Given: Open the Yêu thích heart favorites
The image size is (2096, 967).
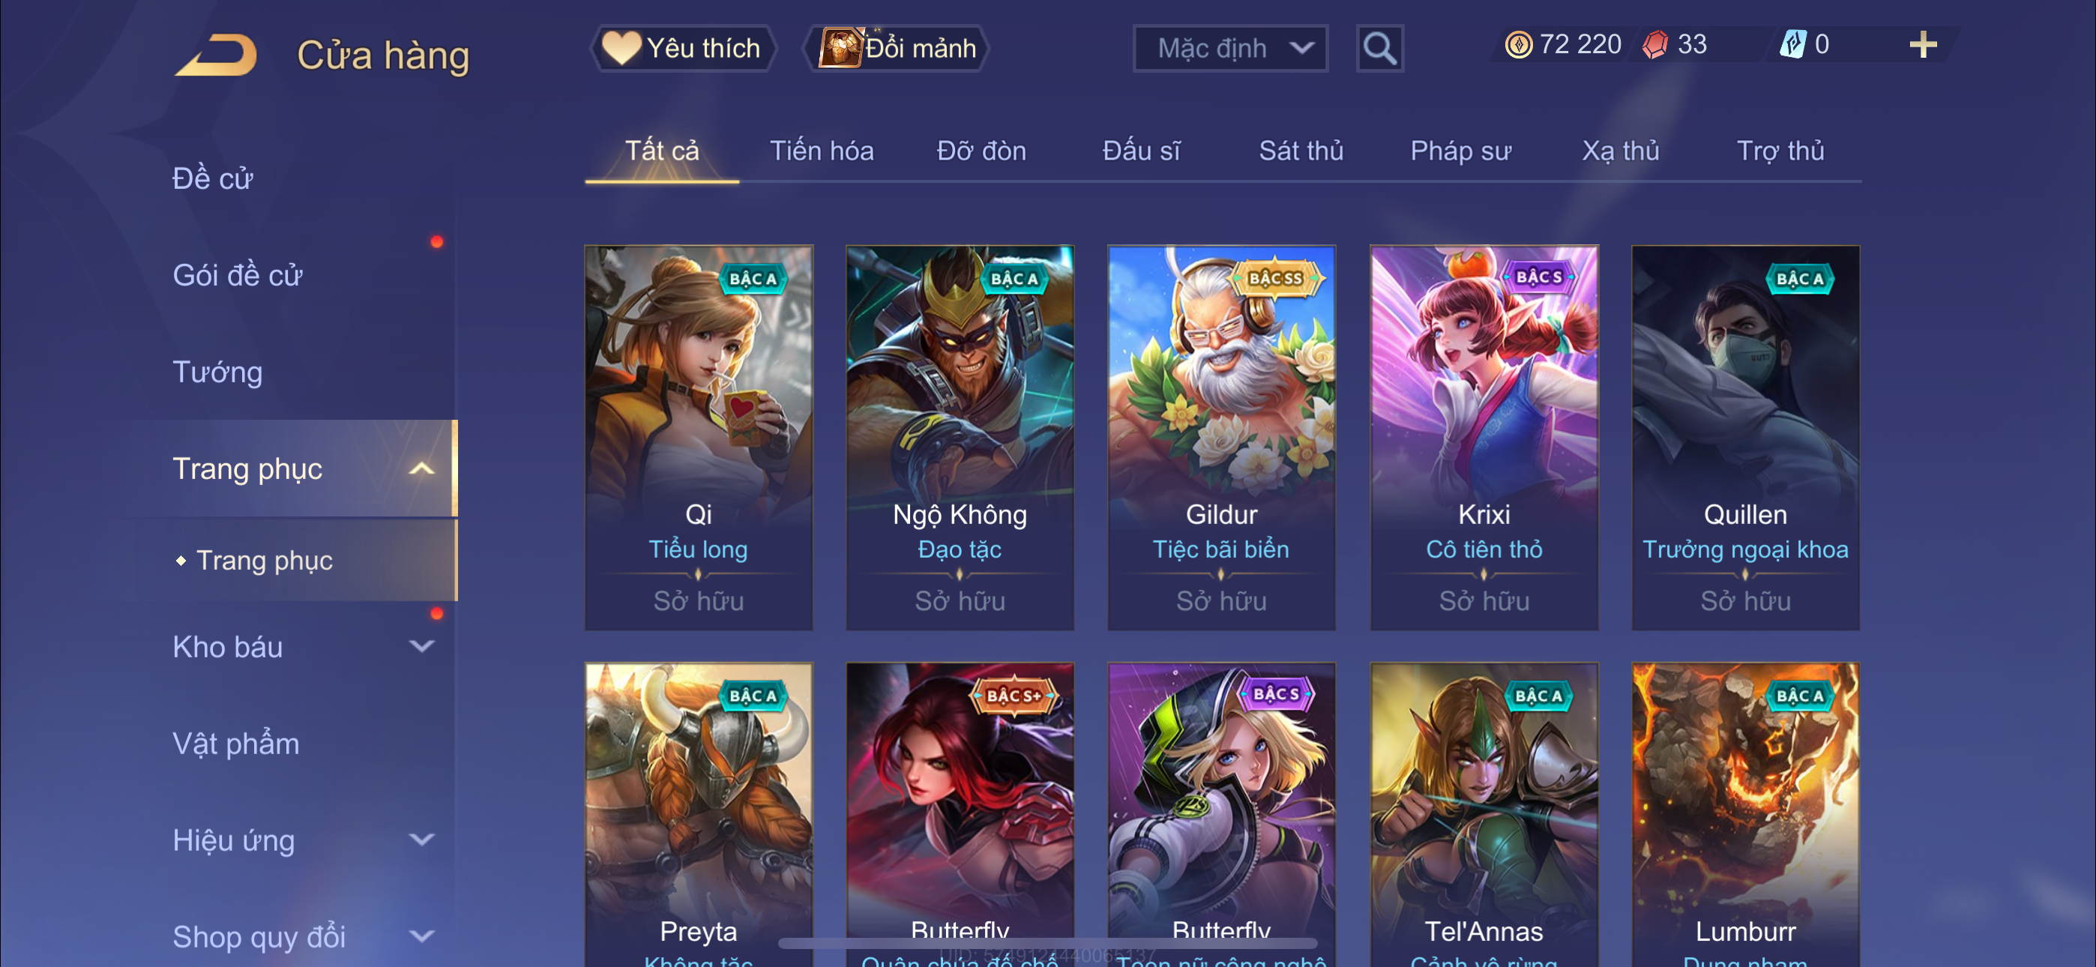Looking at the screenshot, I should (x=682, y=49).
